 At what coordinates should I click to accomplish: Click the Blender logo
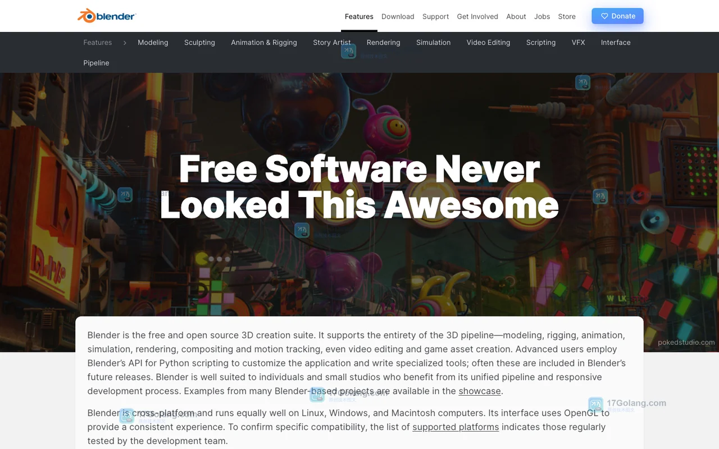pos(107,16)
